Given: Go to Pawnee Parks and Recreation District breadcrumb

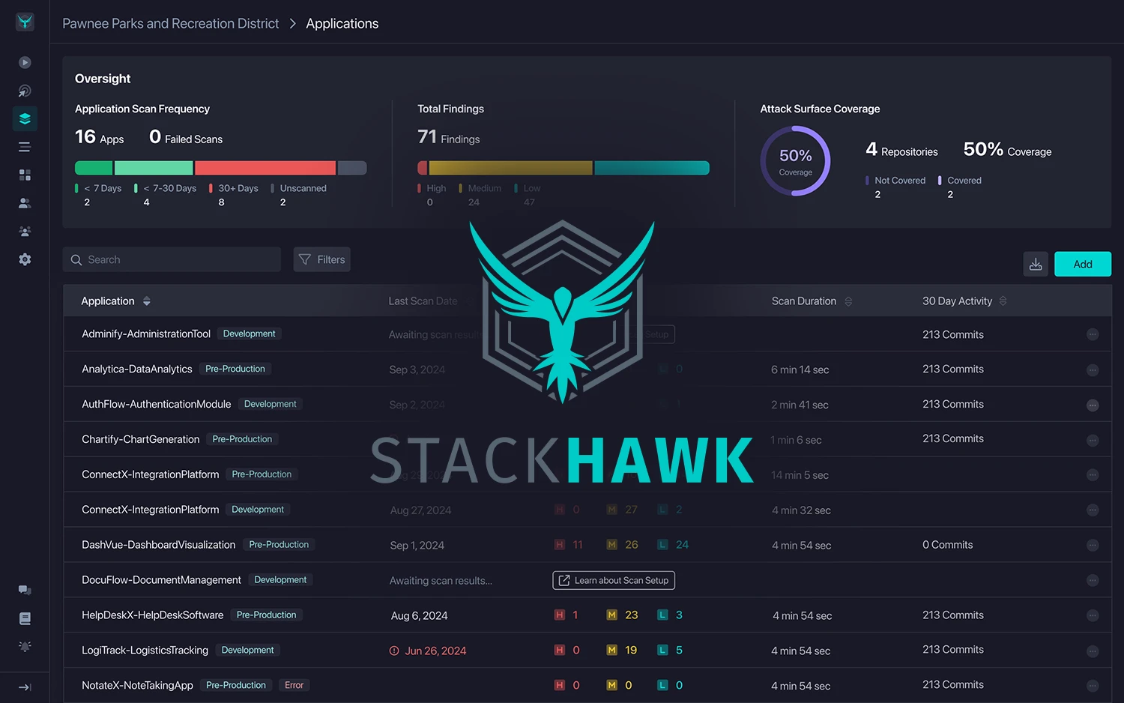Looking at the screenshot, I should tap(170, 23).
